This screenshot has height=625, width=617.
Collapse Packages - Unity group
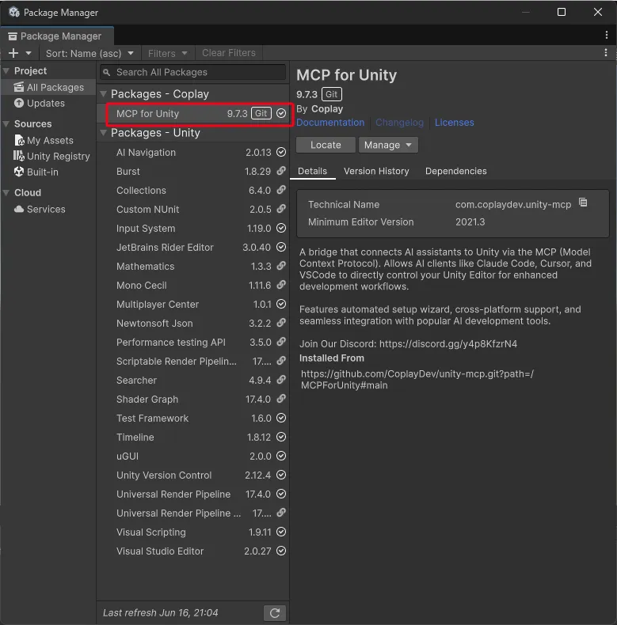click(104, 133)
